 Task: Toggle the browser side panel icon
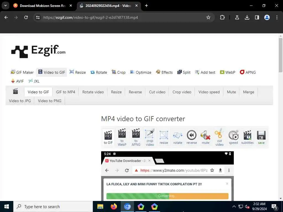click(257, 17)
